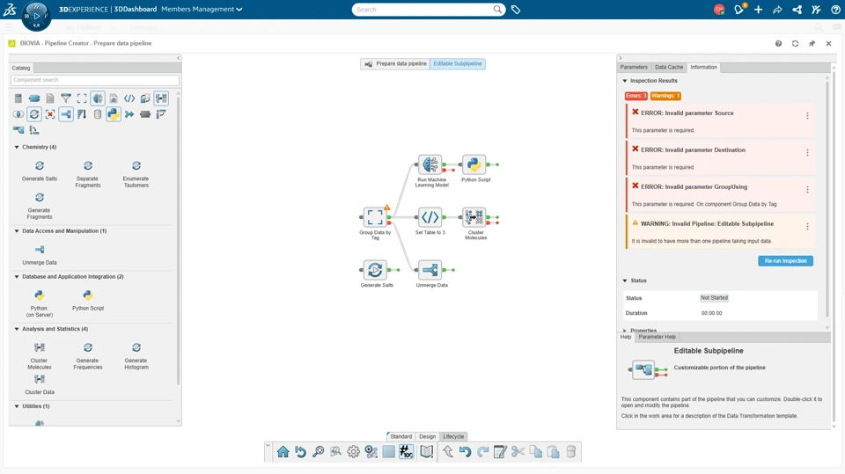This screenshot has height=474, width=845.
Task: Click the Undo arrow in bottom toolbar
Action: [465, 452]
